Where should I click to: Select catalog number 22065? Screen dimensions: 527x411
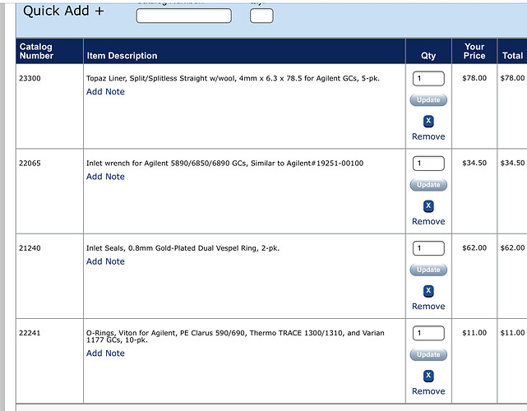[30, 164]
